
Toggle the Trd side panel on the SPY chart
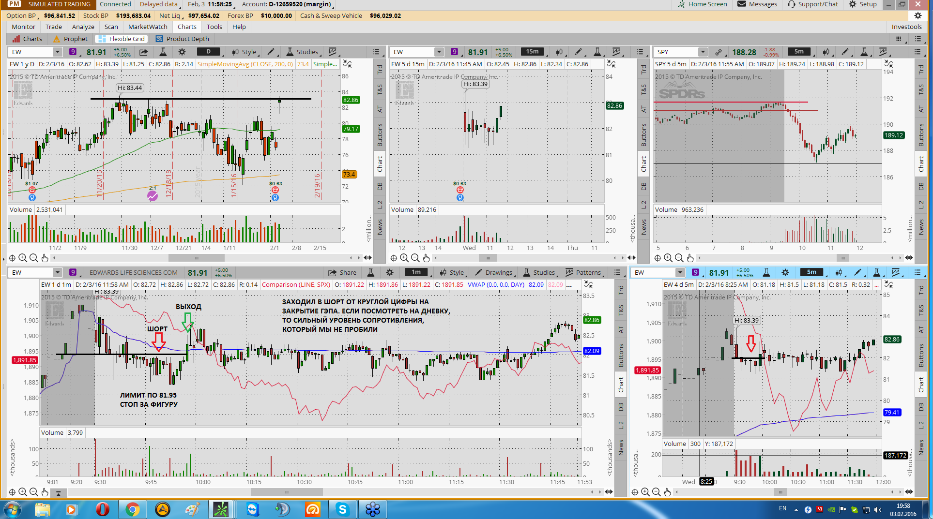921,69
